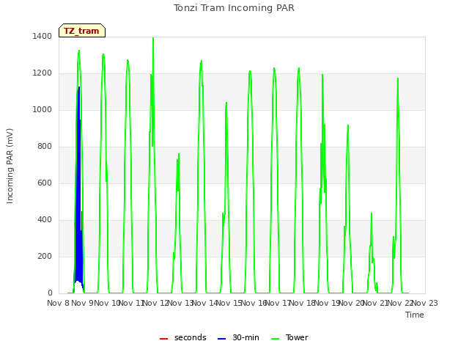Click the 1200 y-axis tick label
Screen dimensions: 469x352
[x=43, y=73]
